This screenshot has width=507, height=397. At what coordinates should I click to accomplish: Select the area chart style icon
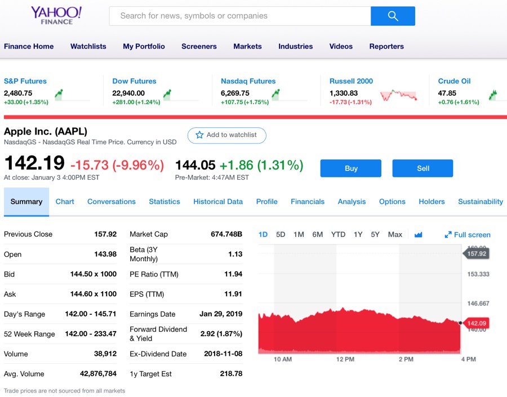coord(418,234)
